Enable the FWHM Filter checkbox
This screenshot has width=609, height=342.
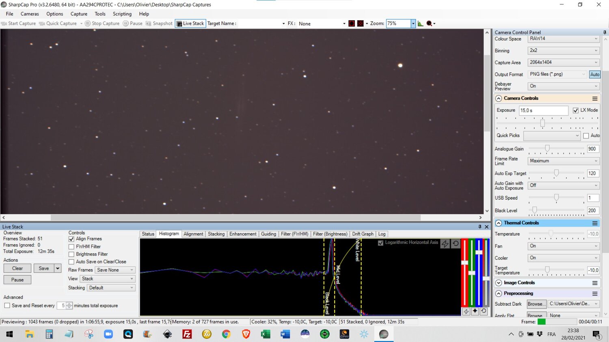click(71, 247)
